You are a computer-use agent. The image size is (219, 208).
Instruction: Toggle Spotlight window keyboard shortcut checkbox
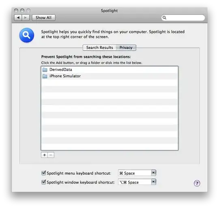[43, 182]
